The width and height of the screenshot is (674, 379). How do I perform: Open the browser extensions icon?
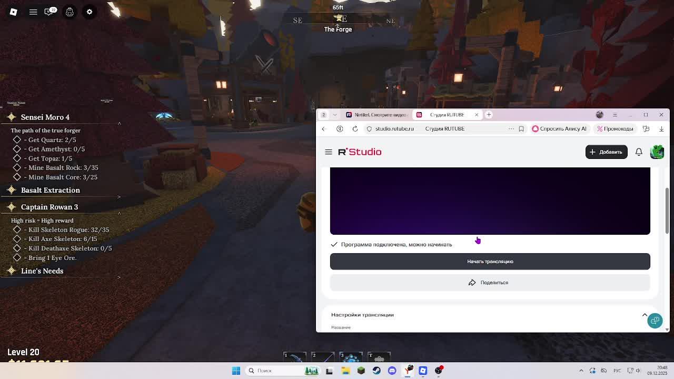coord(646,129)
